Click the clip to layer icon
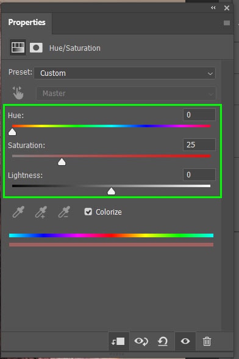 point(118,341)
